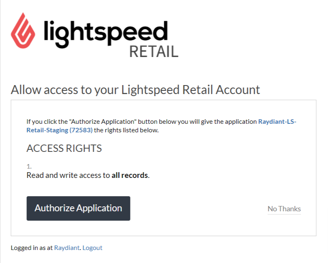Screen dimensions: 328x263
Task: Approve access with Authorize Application
Action: (x=78, y=208)
